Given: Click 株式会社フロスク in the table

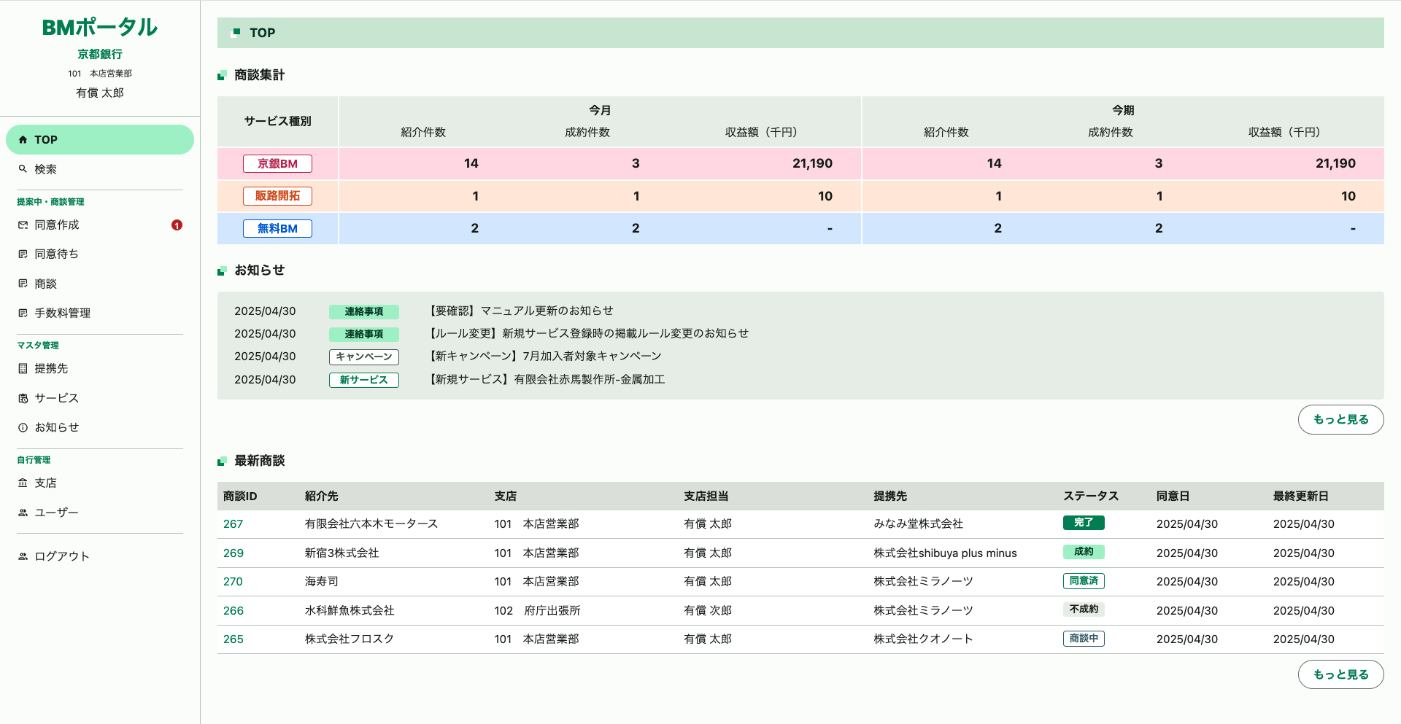Looking at the screenshot, I should (x=350, y=639).
